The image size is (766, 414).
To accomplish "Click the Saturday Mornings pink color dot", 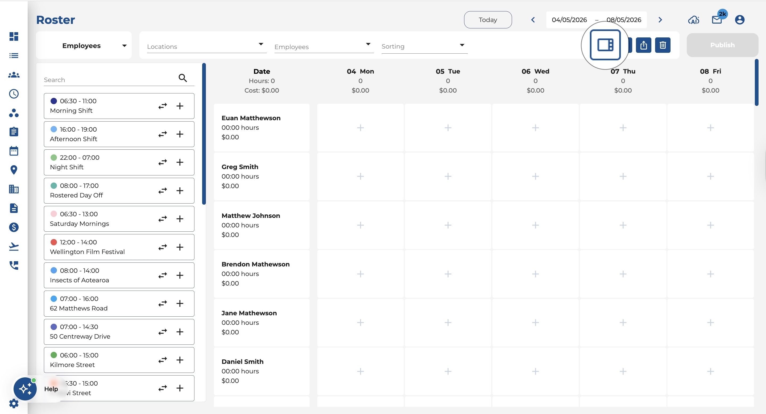I will [54, 214].
